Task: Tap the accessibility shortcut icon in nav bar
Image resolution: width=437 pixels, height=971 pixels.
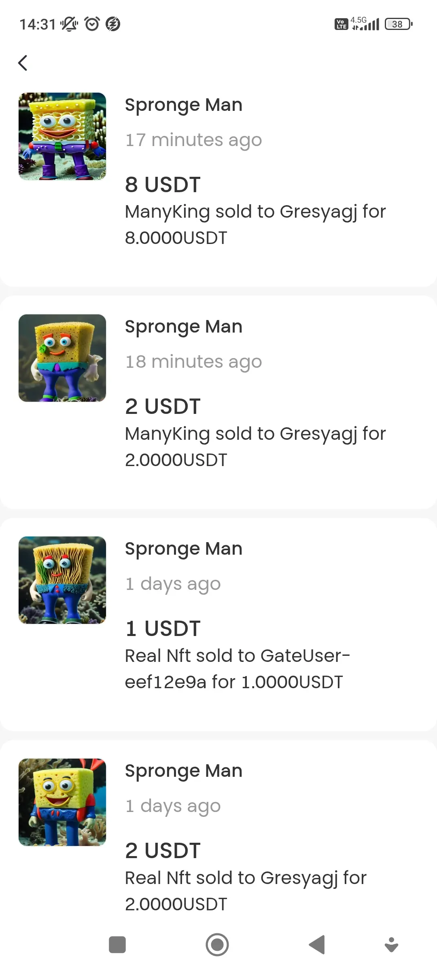Action: [391, 945]
